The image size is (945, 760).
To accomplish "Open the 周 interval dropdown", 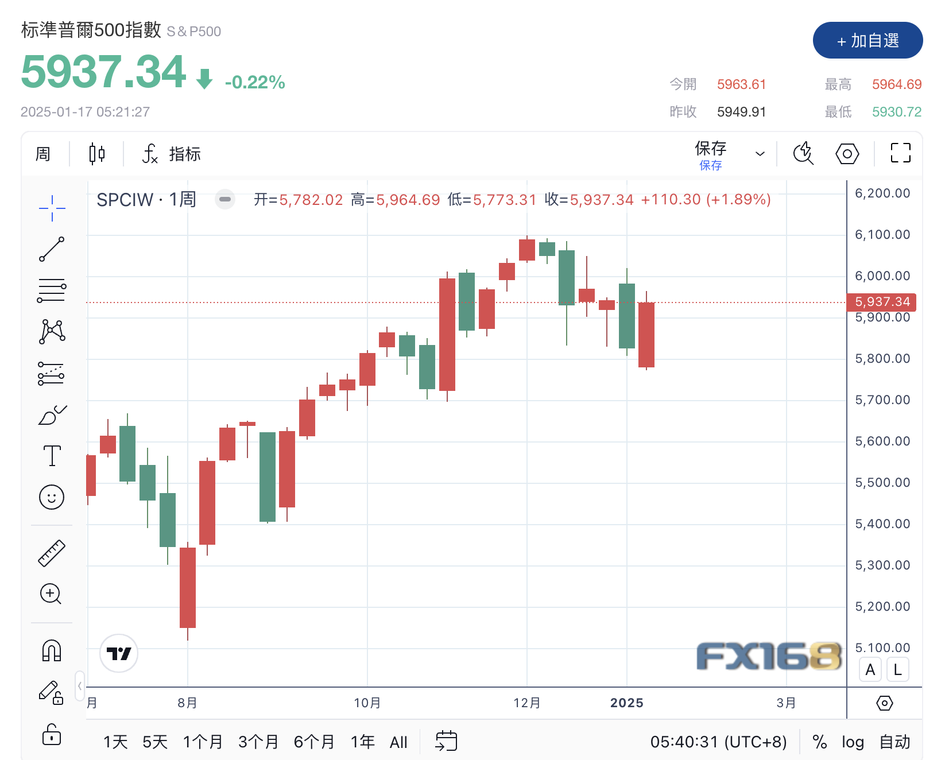I will coord(43,154).
